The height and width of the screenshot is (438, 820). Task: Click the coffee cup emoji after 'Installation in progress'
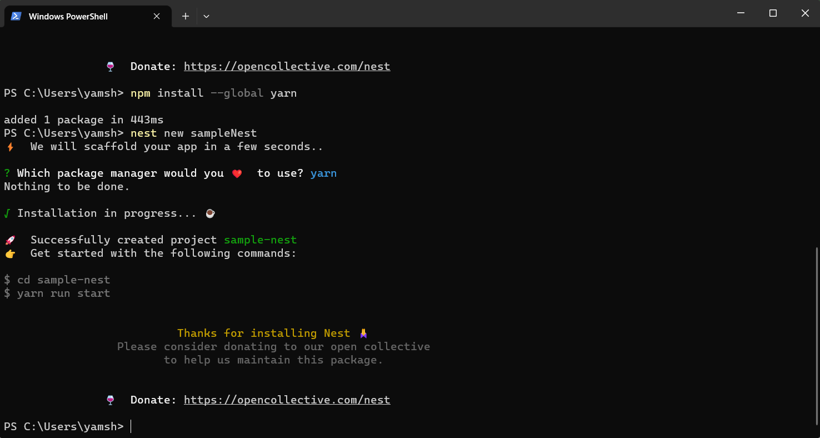coord(210,213)
